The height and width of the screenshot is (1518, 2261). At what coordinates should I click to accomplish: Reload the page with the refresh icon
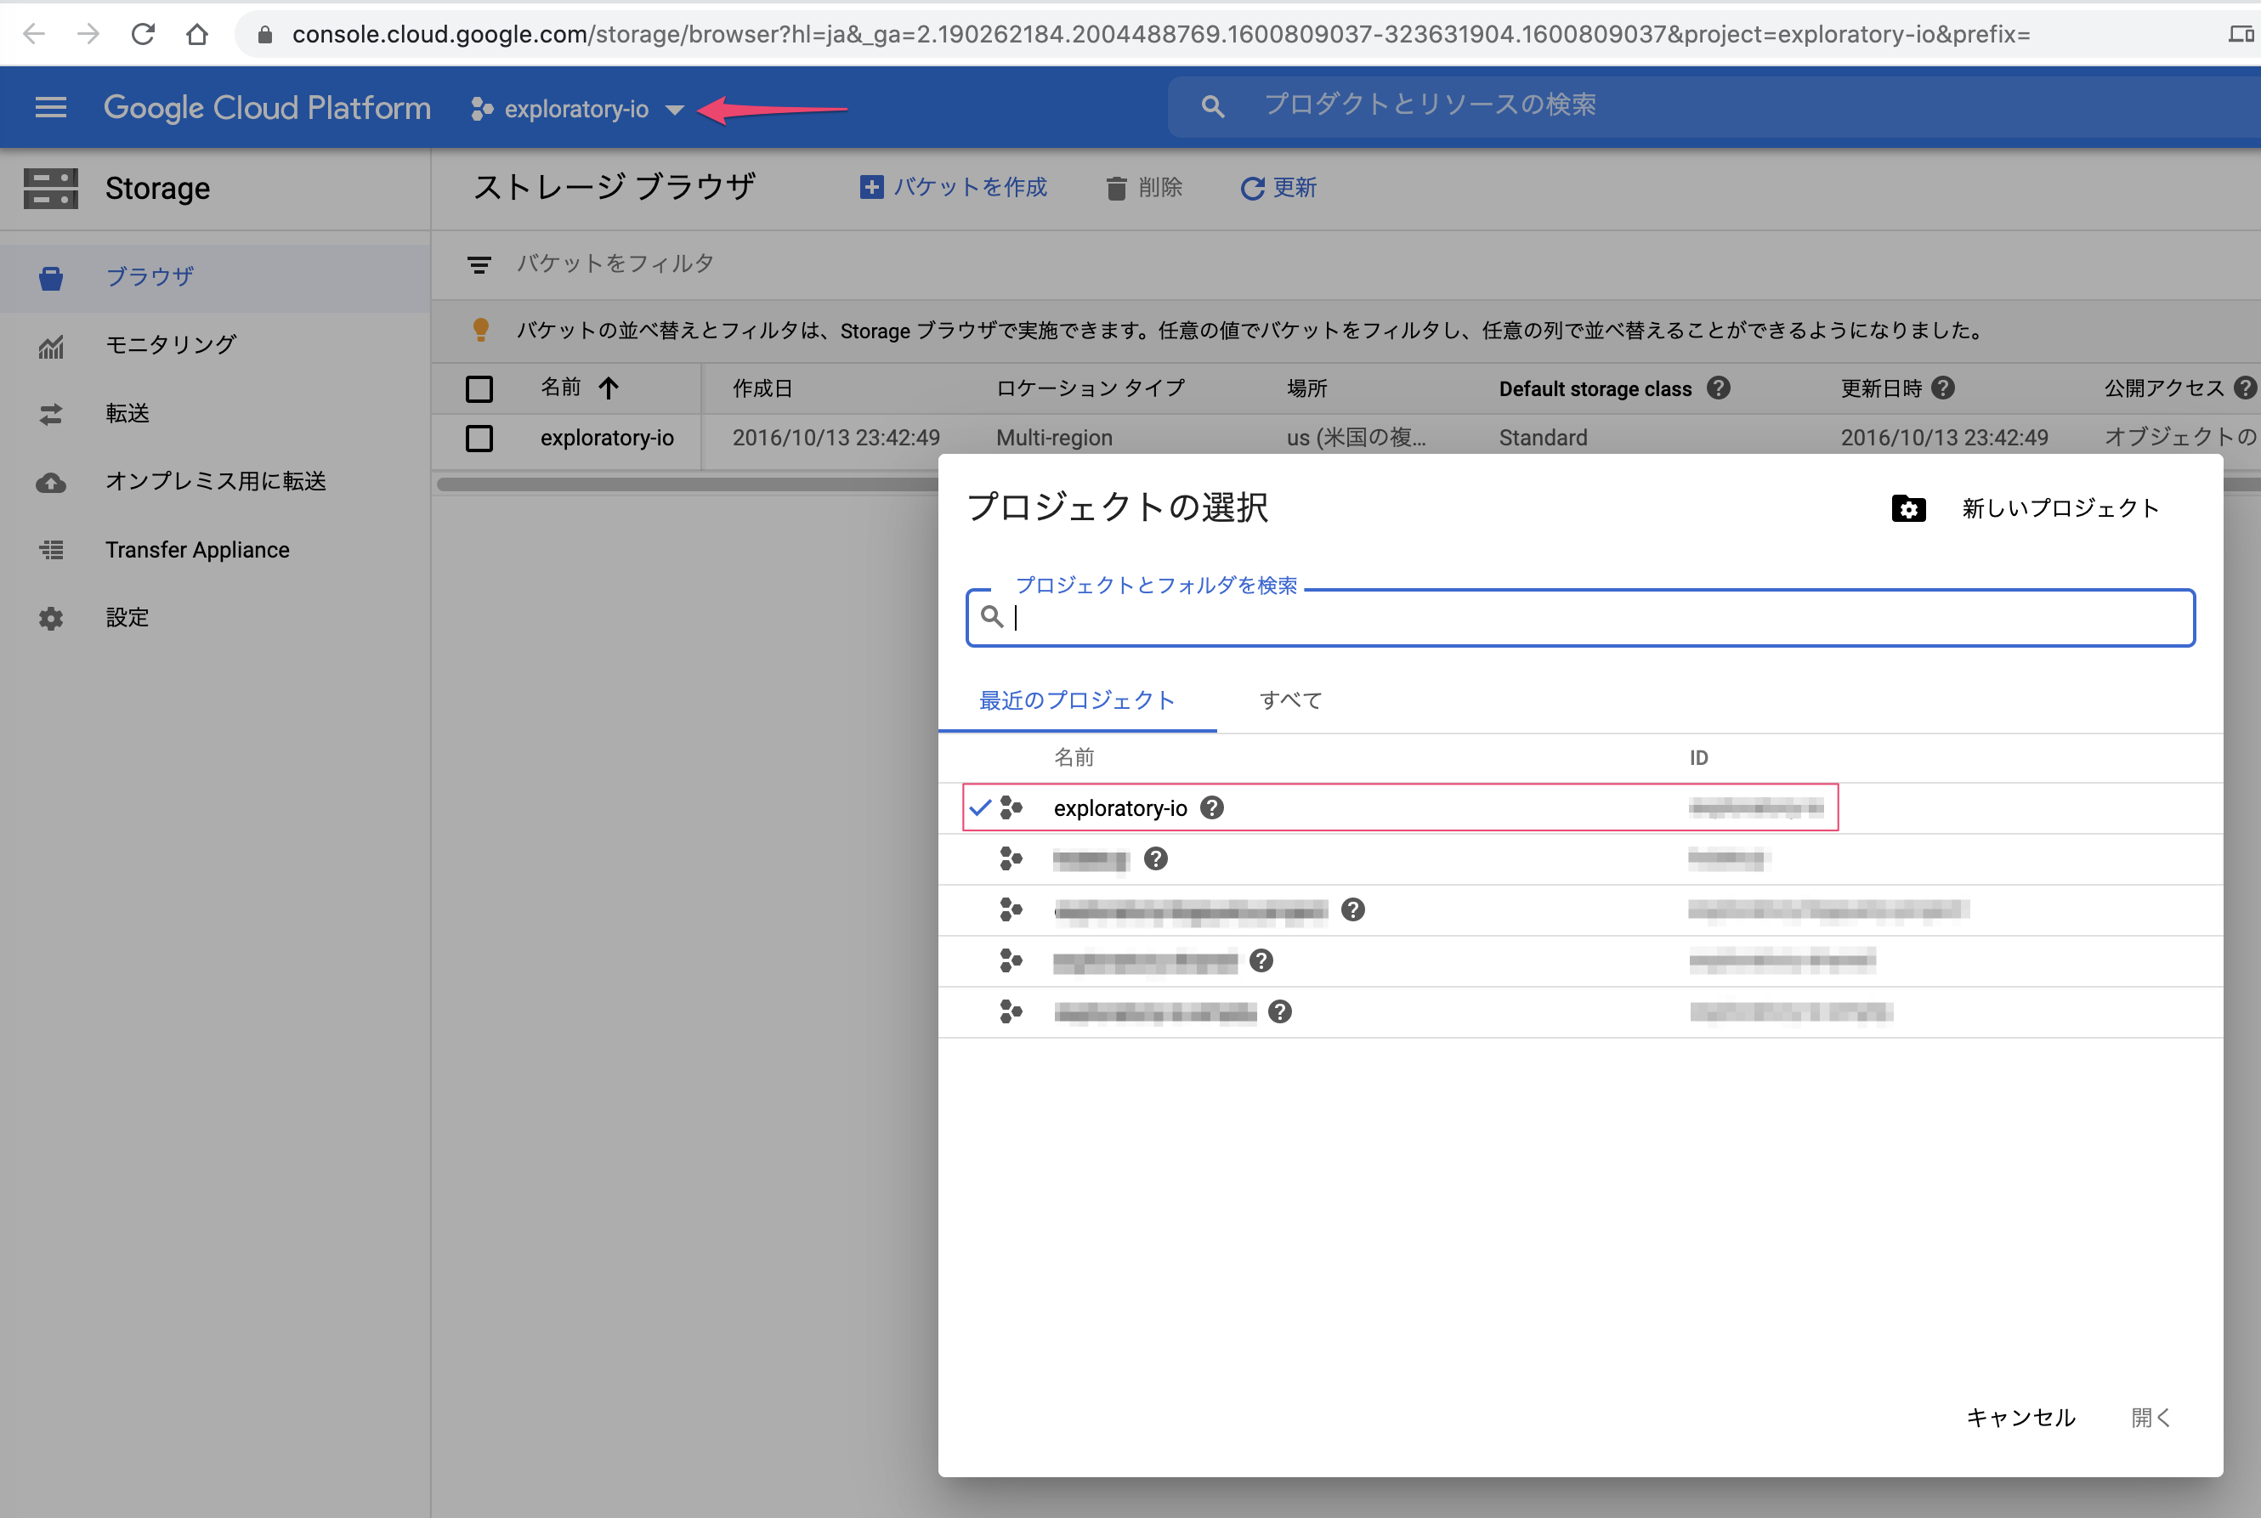(144, 35)
